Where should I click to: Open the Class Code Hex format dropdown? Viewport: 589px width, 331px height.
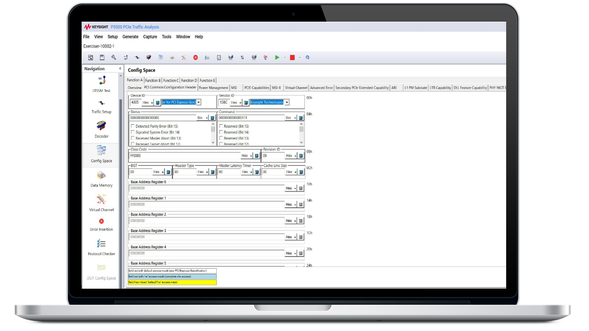[247, 156]
